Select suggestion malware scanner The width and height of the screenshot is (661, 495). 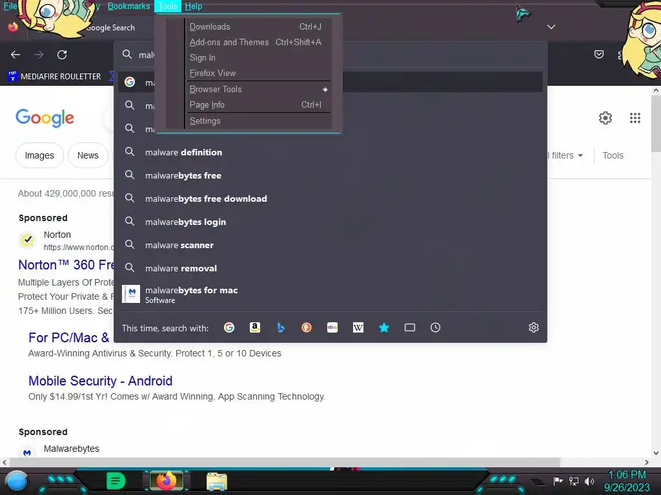click(330, 245)
